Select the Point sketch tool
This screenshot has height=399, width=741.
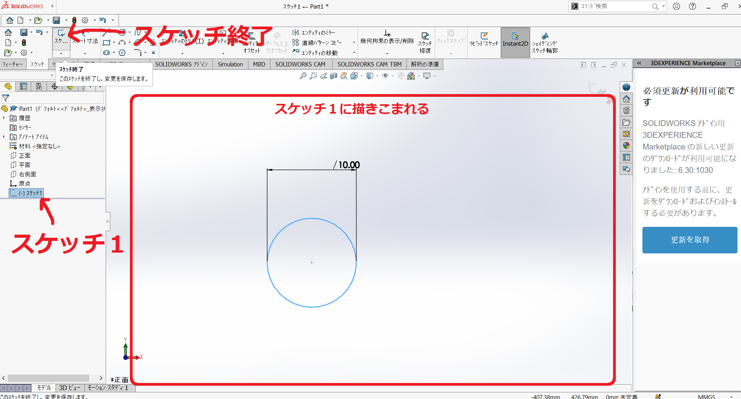(153, 52)
